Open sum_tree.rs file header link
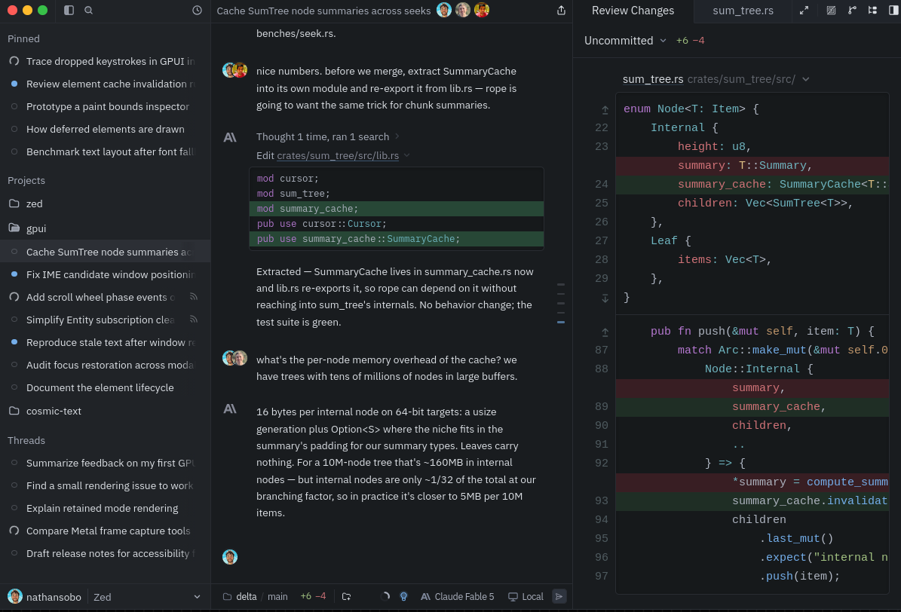This screenshot has width=901, height=612. [653, 79]
